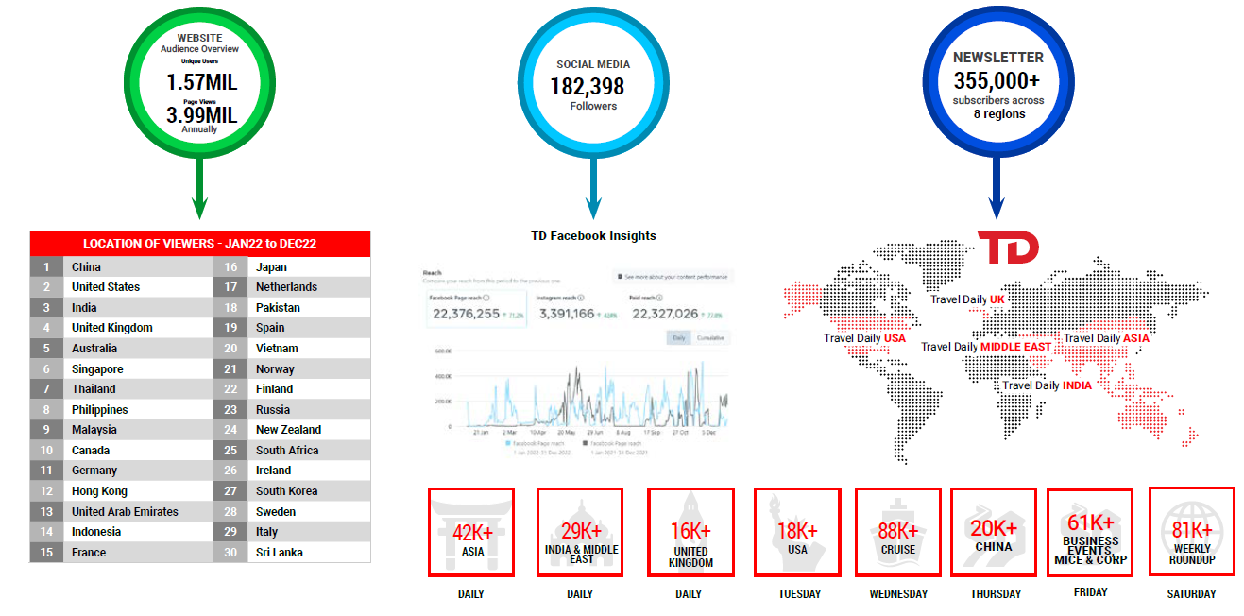Select the Sri Lanka row ranked 30

(293, 553)
